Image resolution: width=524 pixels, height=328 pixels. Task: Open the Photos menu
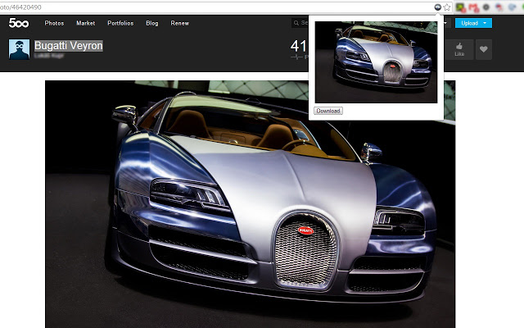click(54, 23)
